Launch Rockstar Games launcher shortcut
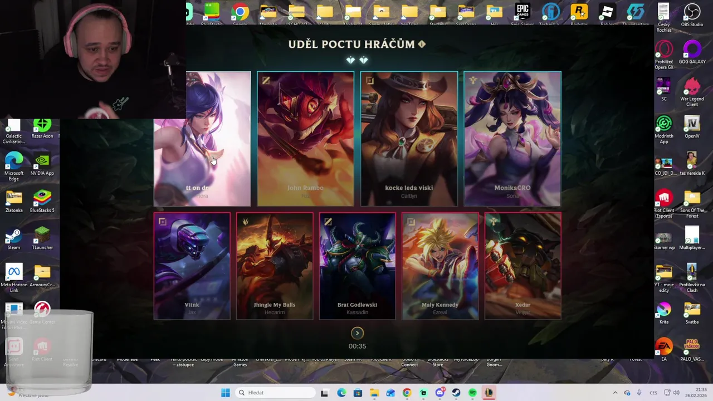 pyautogui.click(x=579, y=14)
